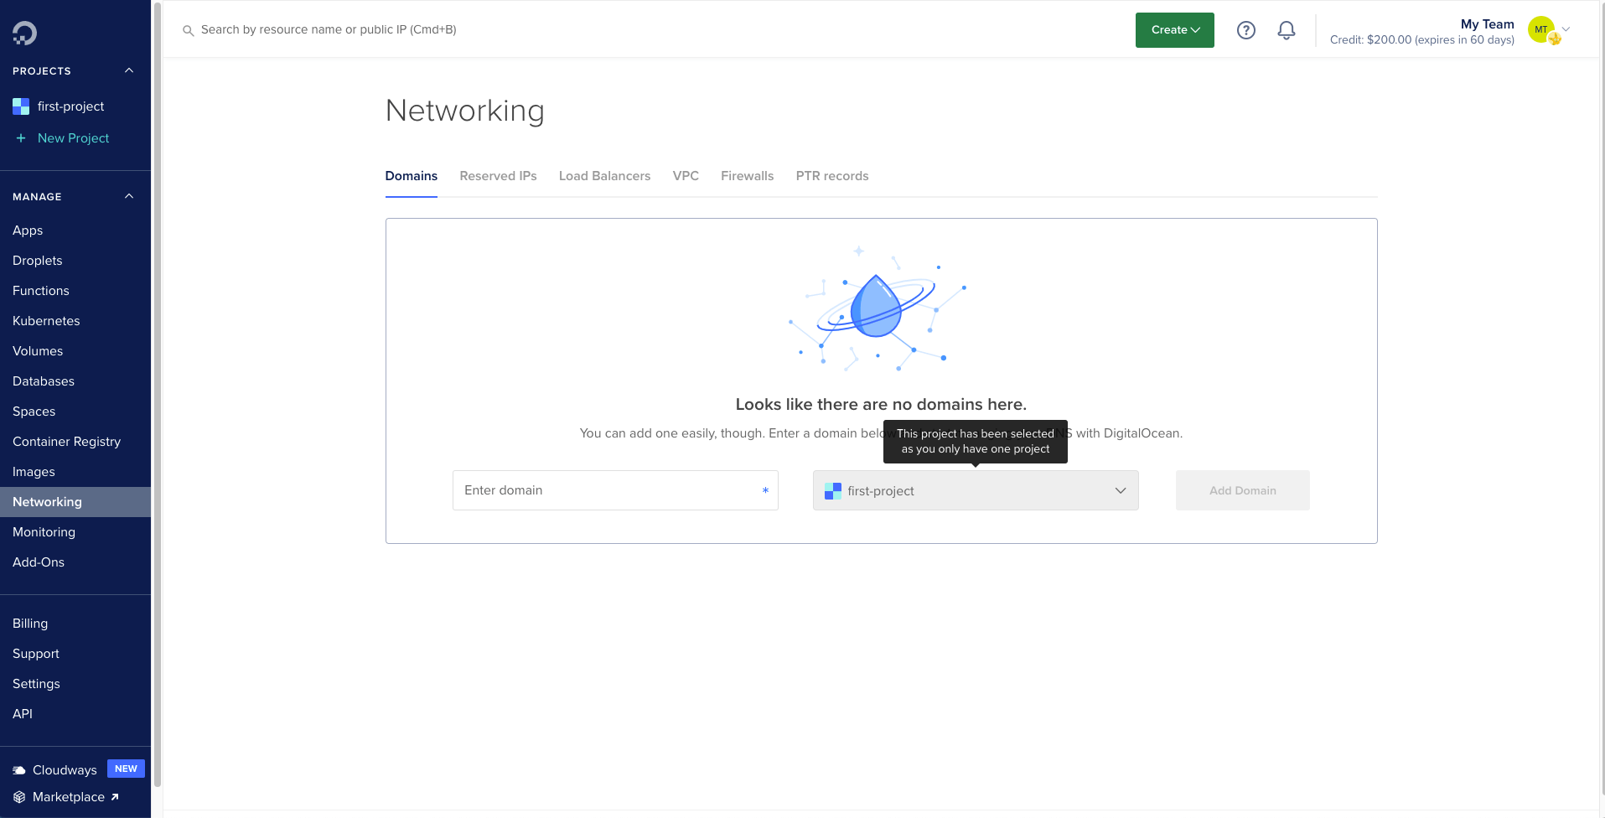
Task: Open the Cloudways section in the sidebar
Action: coord(64,769)
